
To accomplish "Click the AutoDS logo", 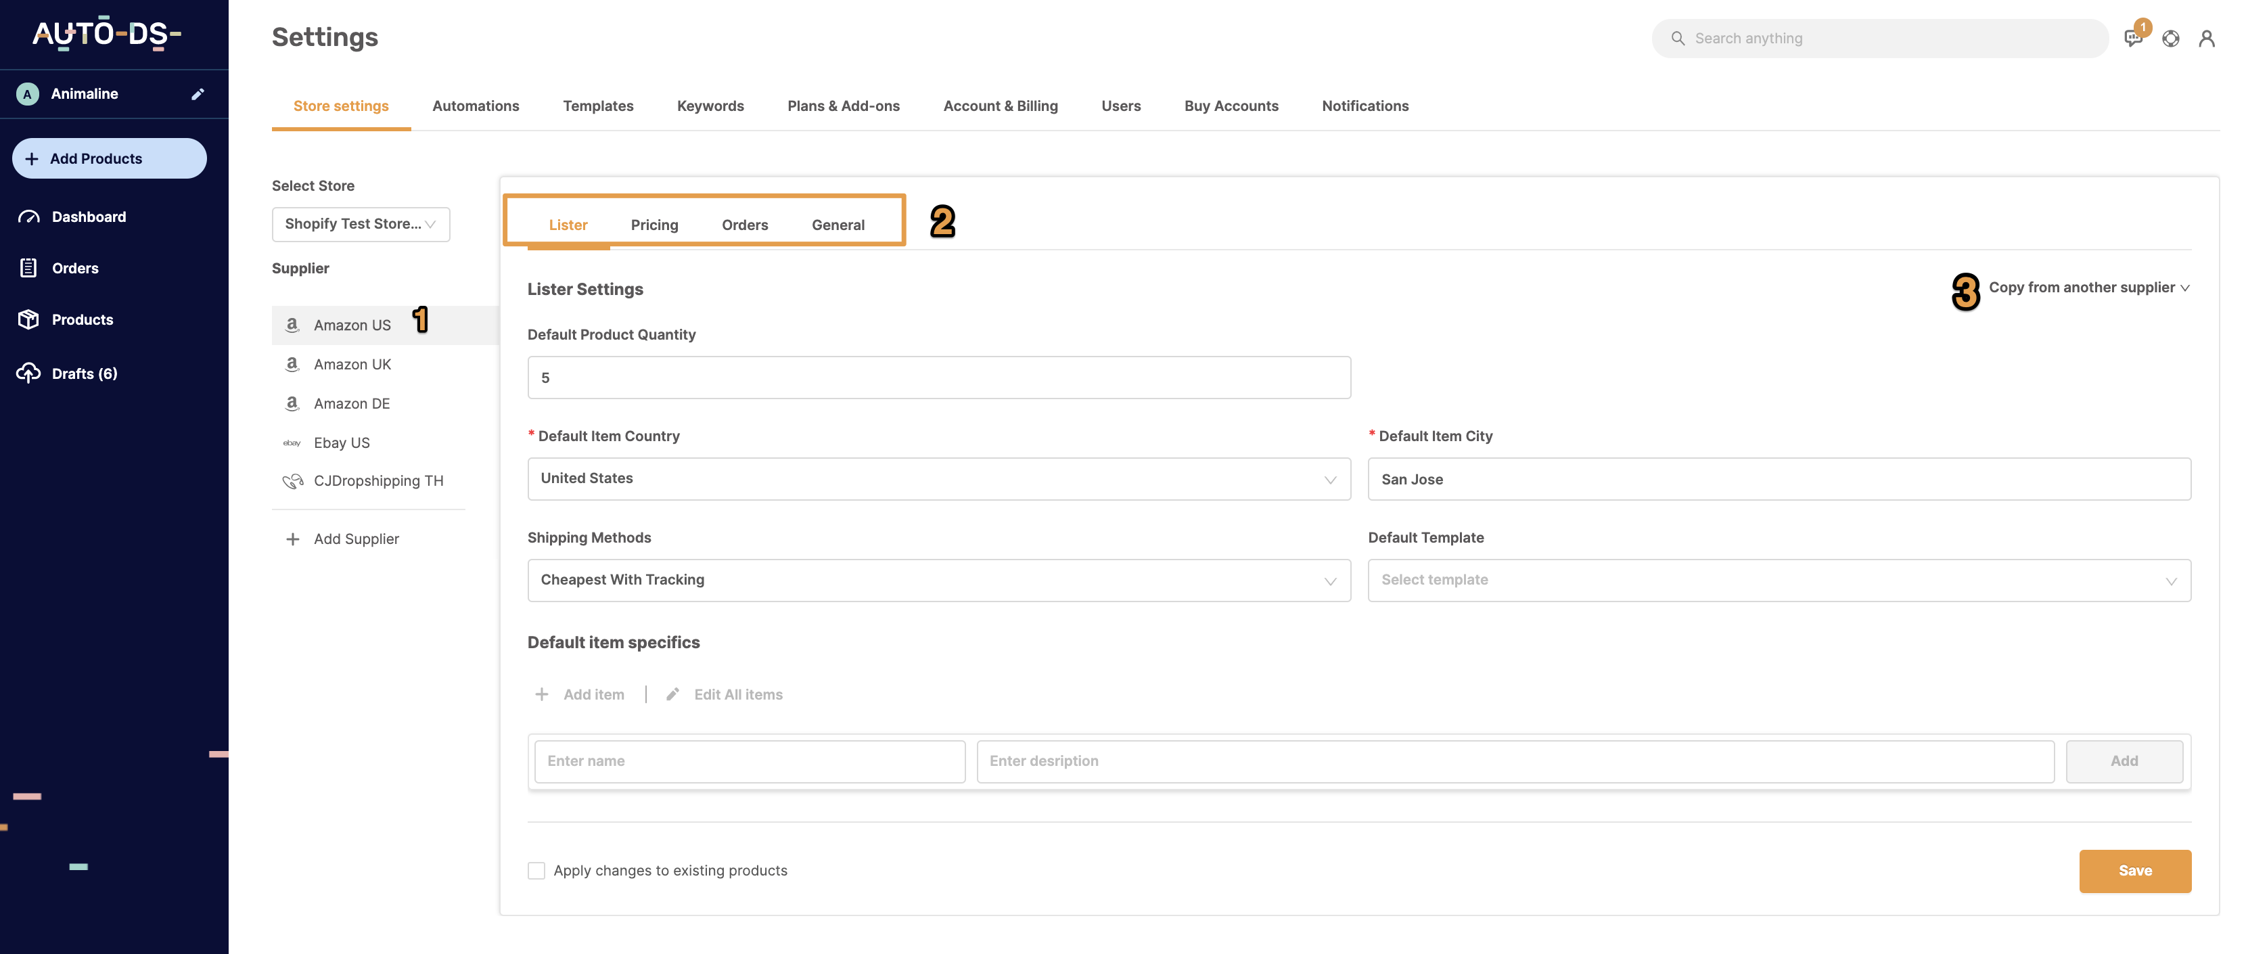I will tap(106, 34).
